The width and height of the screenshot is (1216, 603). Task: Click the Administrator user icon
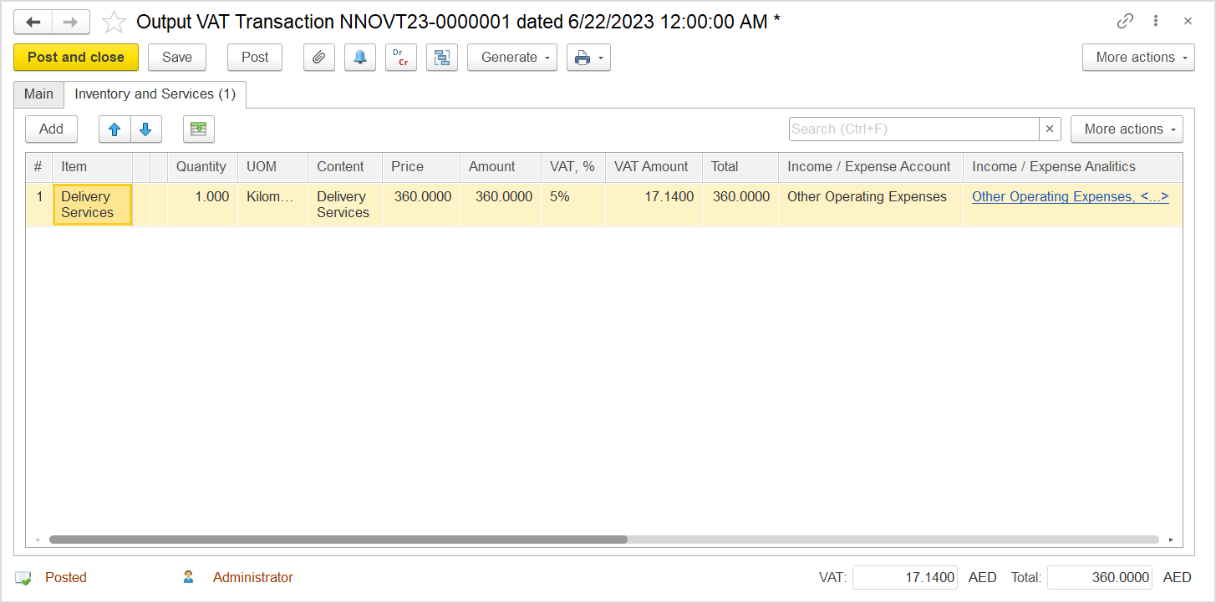[189, 577]
